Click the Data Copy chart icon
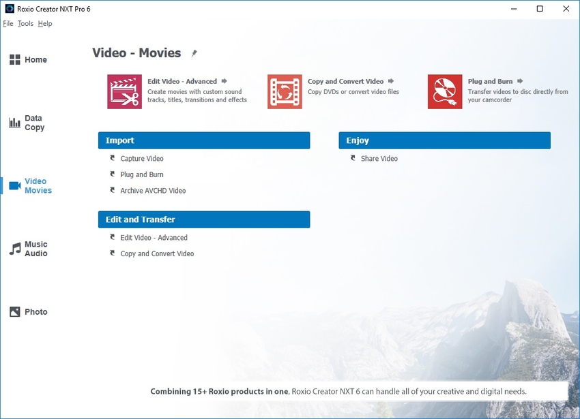This screenshot has height=419, width=580. click(15, 123)
